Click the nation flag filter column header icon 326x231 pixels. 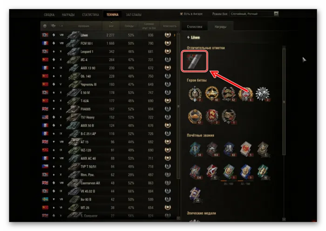[x=45, y=26]
